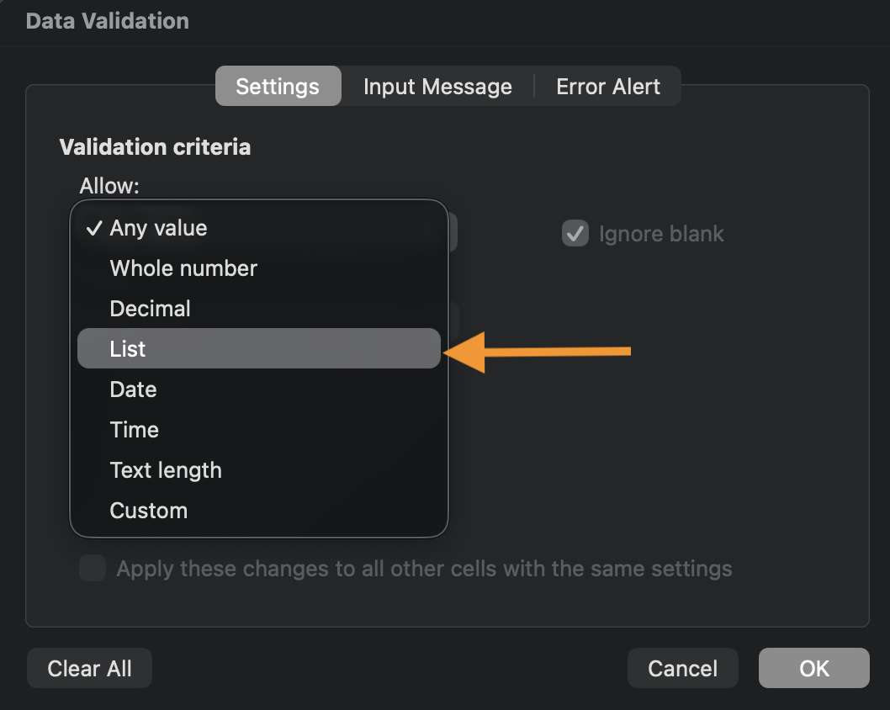The height and width of the screenshot is (710, 890).
Task: Choose Custom validation criteria
Action: [x=149, y=511]
